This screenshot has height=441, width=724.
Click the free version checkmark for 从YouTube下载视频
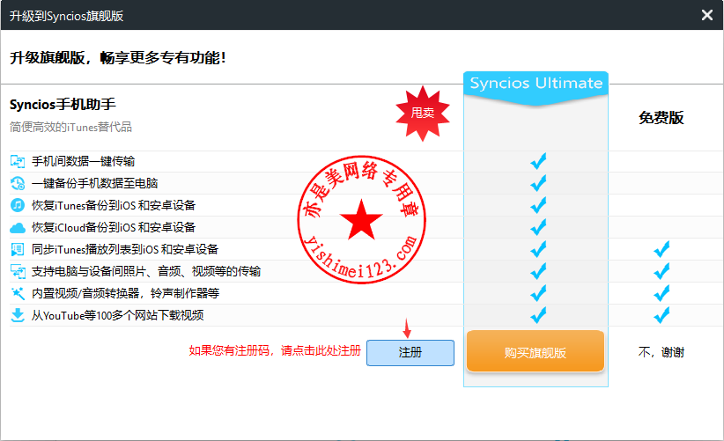661,315
